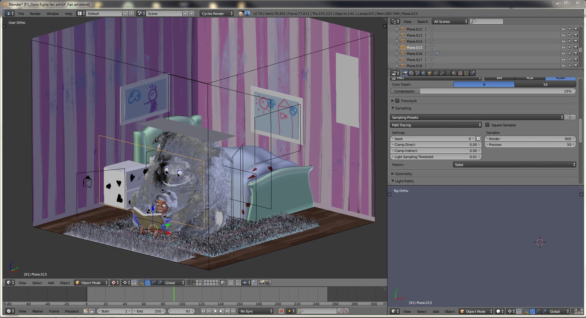Expand Plane.014 in the outliner tree
This screenshot has height=318, width=586.
397,42
